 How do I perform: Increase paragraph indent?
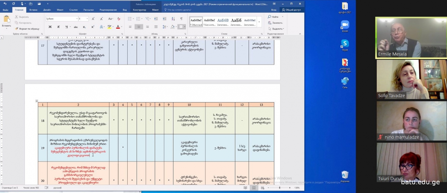(x=165, y=19)
